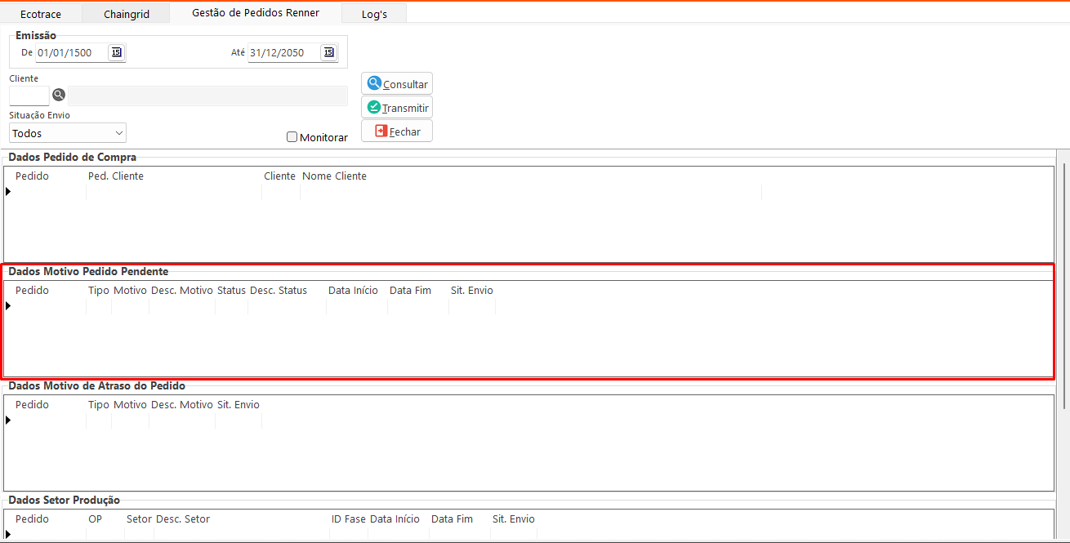
Task: Select row indicator arrow in Motivo de Atraso grid
Action: (8, 420)
